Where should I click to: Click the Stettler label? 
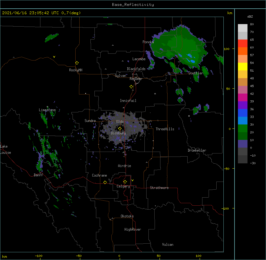196,73
